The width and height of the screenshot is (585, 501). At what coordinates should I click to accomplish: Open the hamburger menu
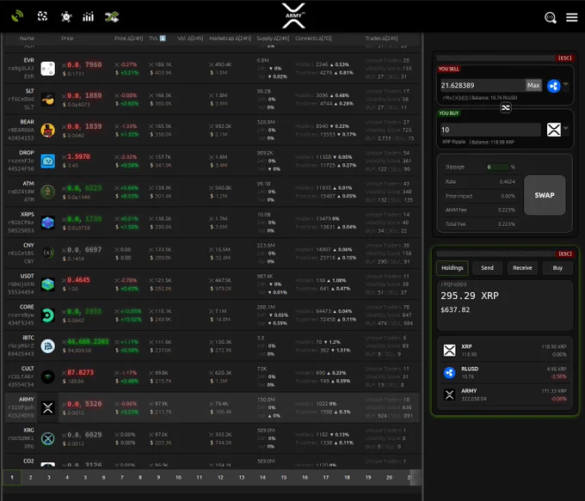(571, 17)
